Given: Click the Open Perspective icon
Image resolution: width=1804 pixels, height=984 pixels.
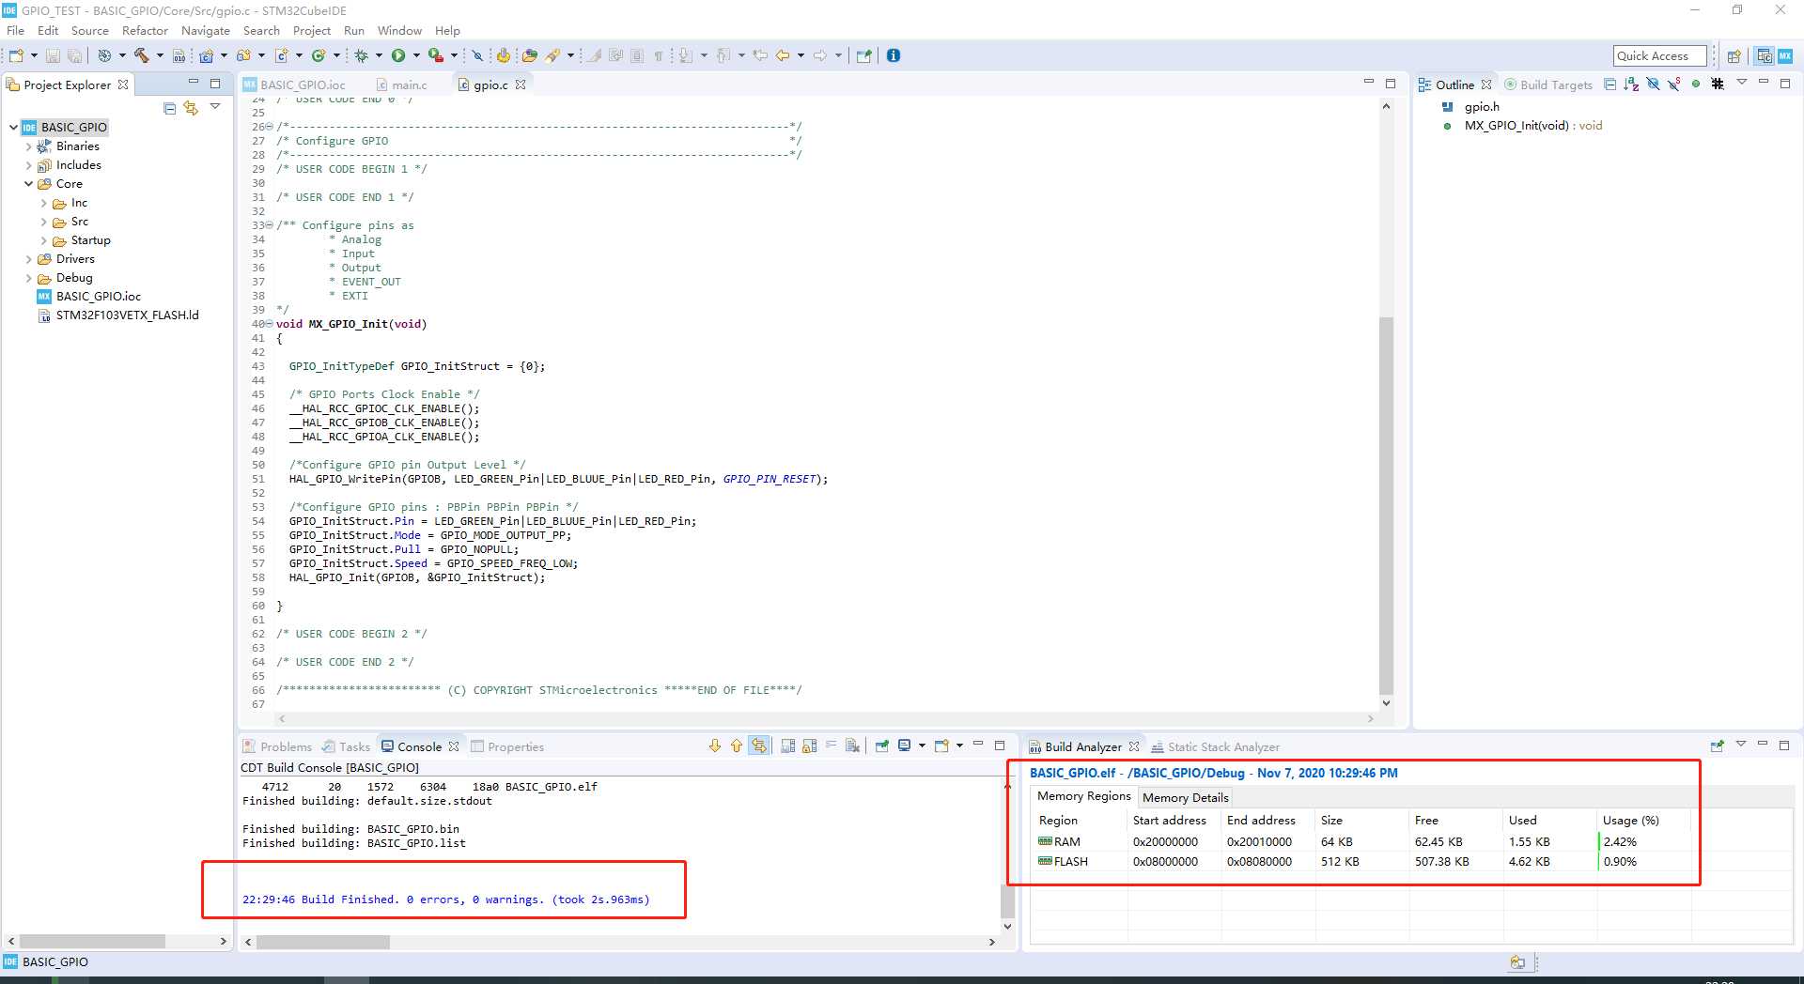Looking at the screenshot, I should click(x=1734, y=55).
